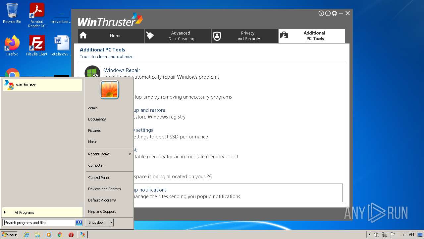424x239 pixels.
Task: Open FileZilla Client desktop shortcut
Action: pyautogui.click(x=37, y=45)
